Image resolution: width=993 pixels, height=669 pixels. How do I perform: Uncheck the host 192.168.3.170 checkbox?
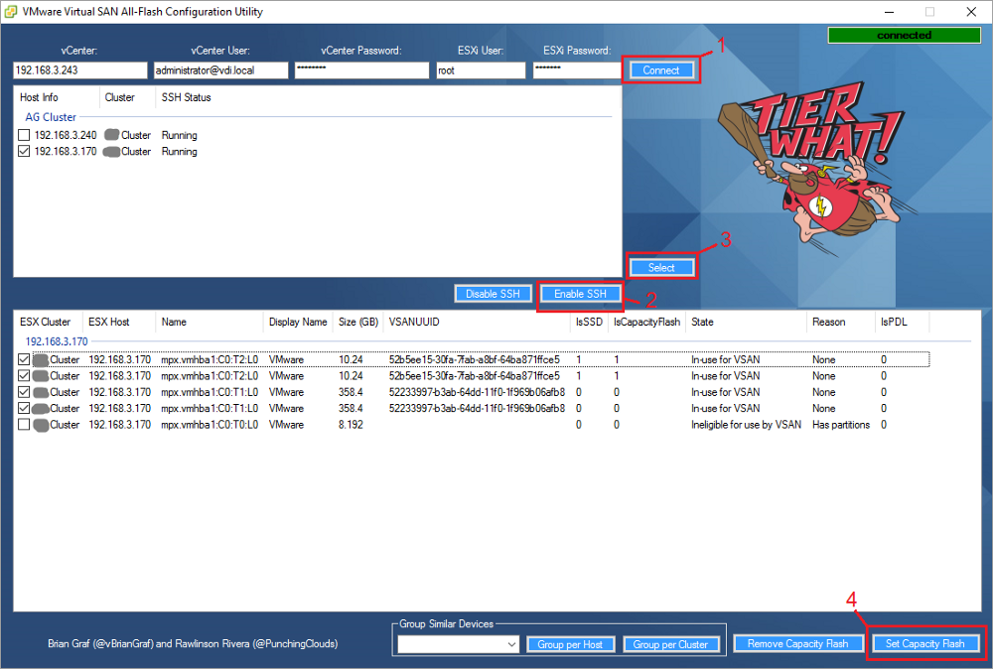[24, 151]
